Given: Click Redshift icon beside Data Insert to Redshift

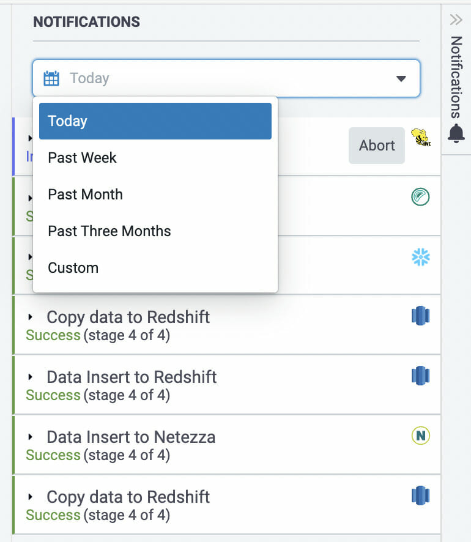Looking at the screenshot, I should tap(421, 376).
